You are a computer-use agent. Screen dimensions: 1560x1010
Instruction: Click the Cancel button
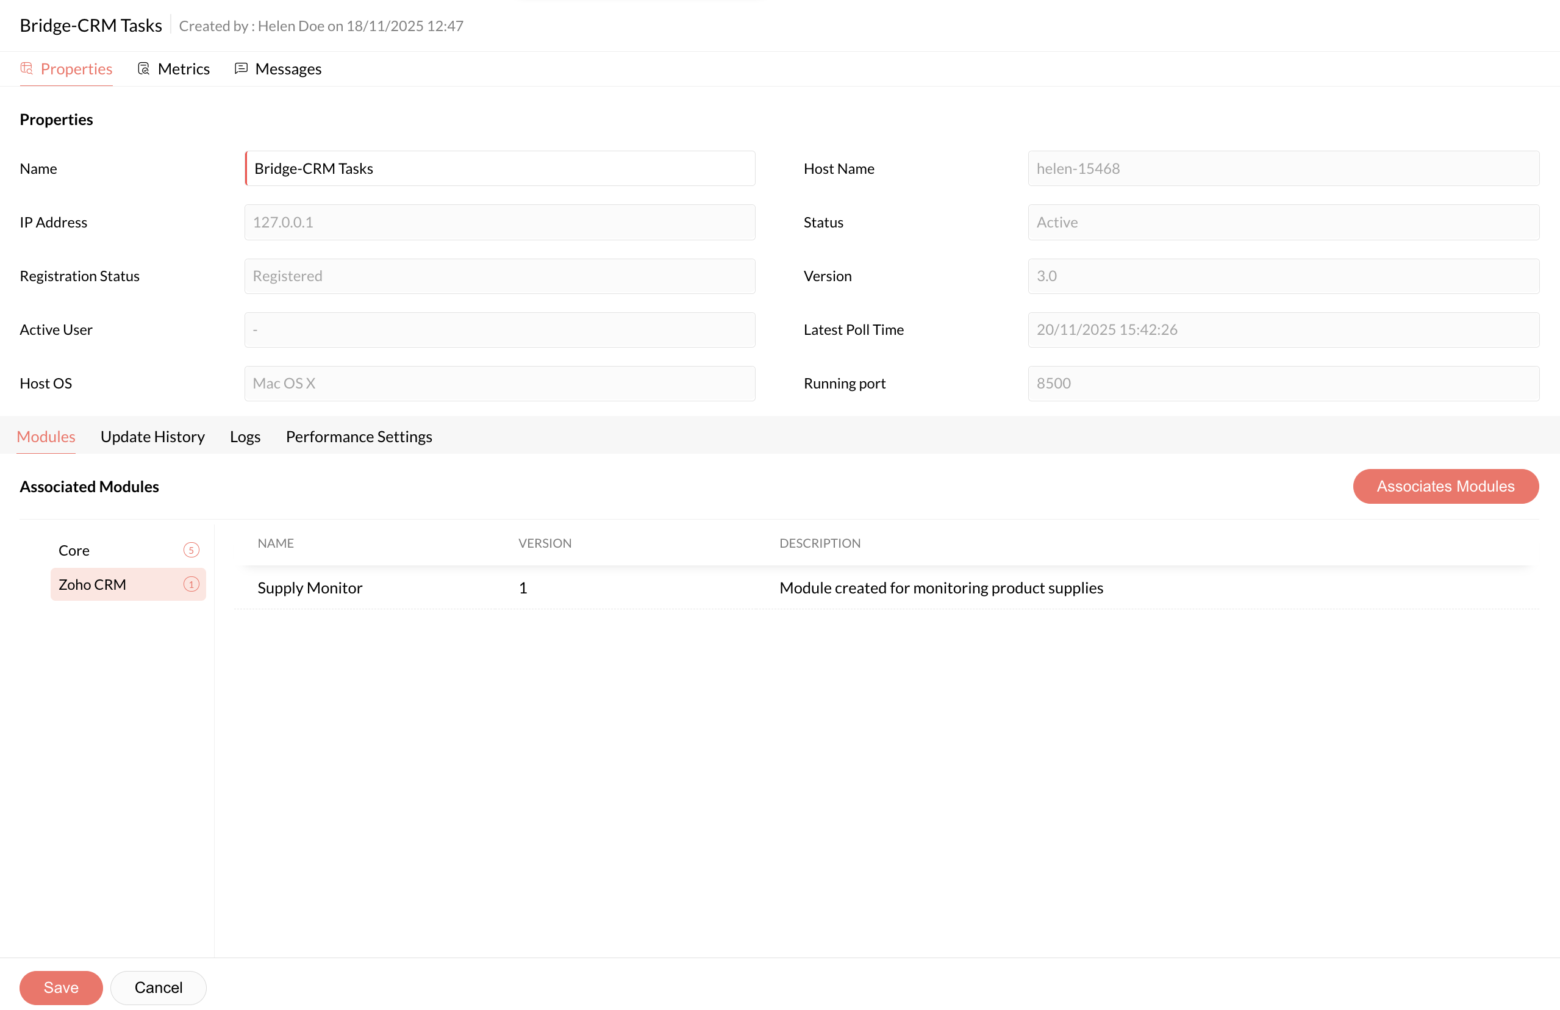[x=158, y=987]
